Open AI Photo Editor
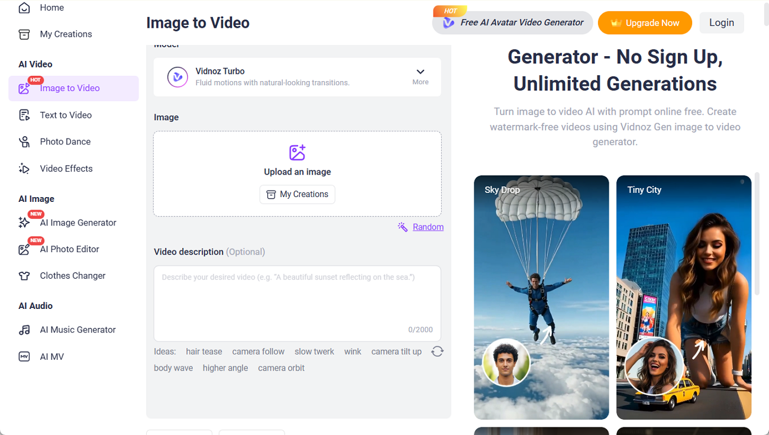769x435 pixels. pyautogui.click(x=69, y=249)
